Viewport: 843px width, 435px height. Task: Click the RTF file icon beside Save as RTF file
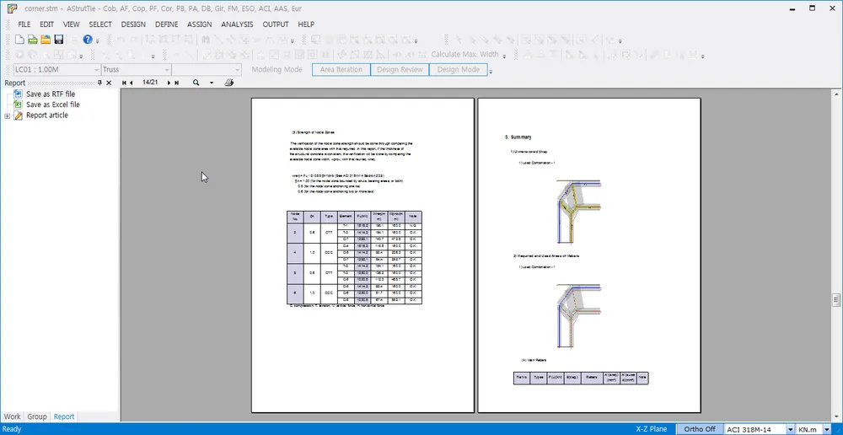coord(18,94)
